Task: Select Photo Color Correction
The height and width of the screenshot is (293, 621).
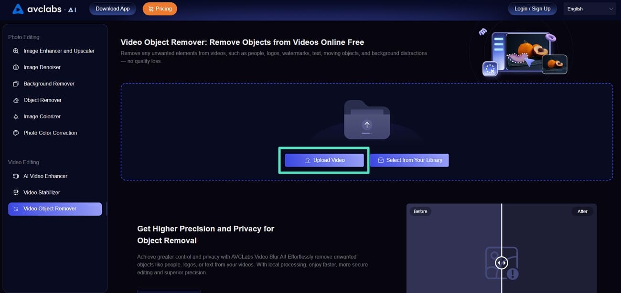Action: pyautogui.click(x=55, y=133)
